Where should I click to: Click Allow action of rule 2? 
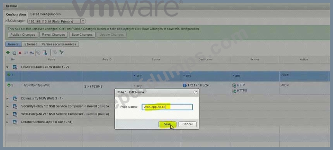coord(285,85)
